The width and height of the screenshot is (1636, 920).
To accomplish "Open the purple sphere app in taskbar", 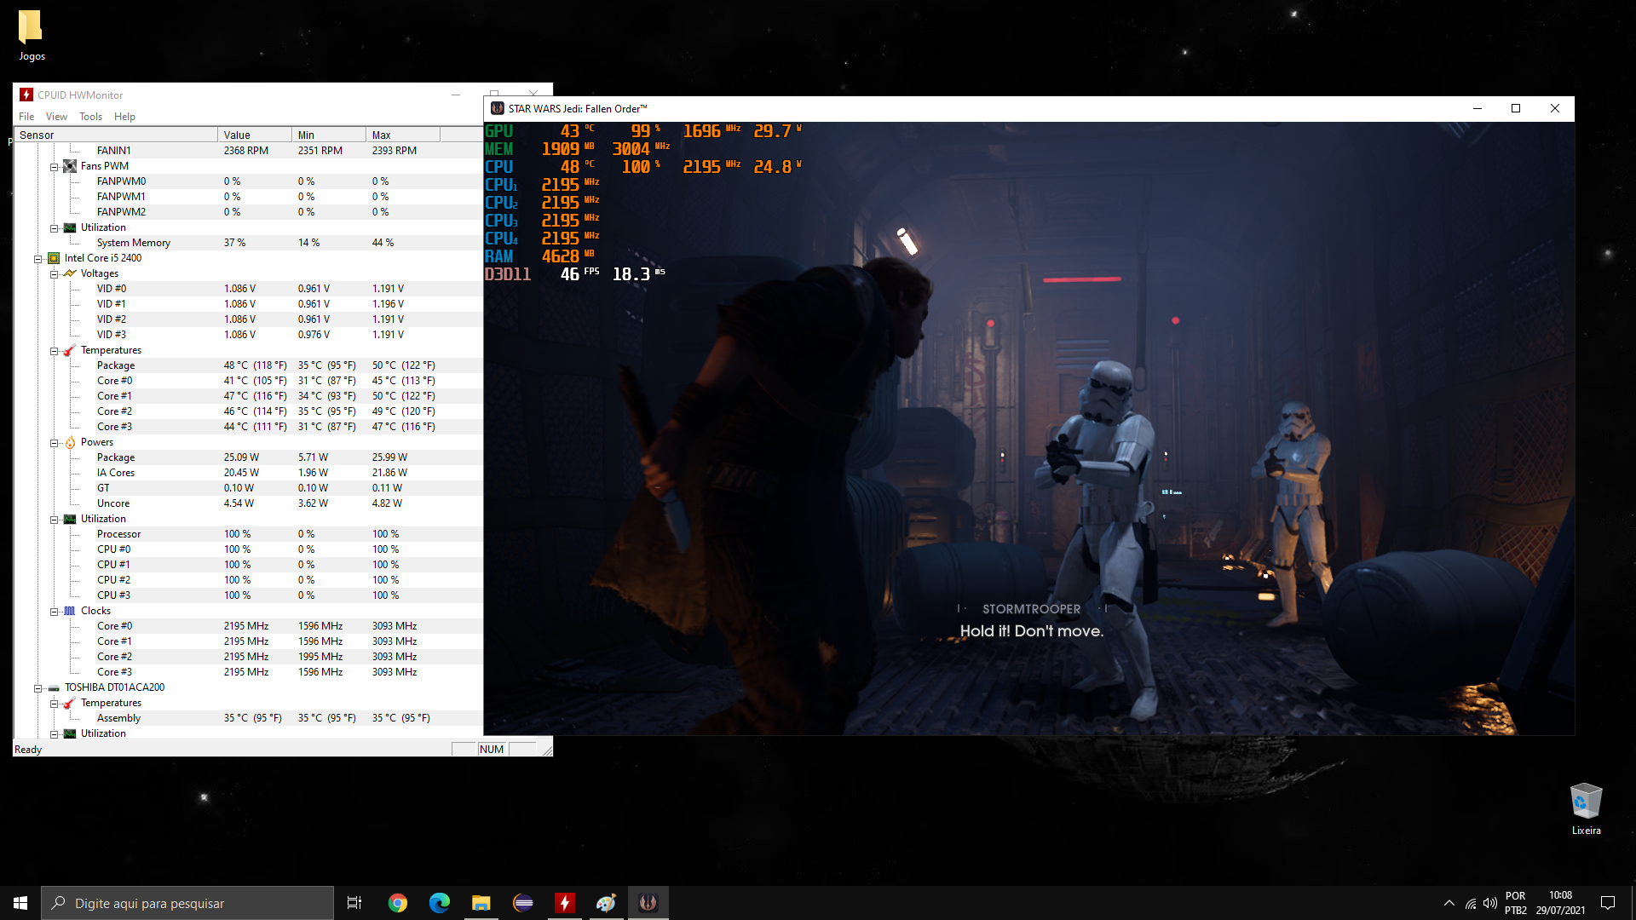I will (523, 903).
